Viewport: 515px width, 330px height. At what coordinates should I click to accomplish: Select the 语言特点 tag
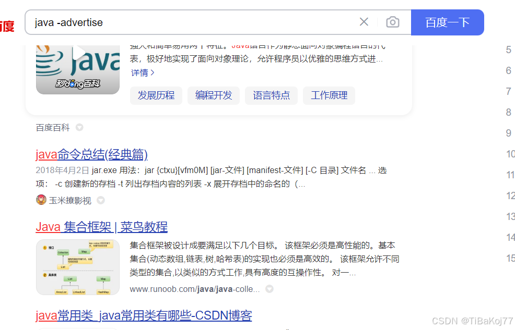[271, 95]
